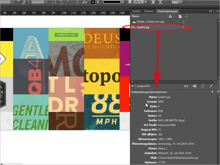
Task: Click the status warning triangle column header
Action: point(170,16)
